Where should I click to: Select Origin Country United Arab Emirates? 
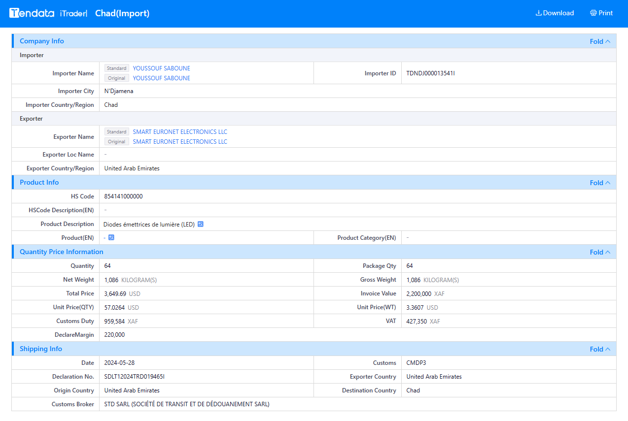132,390
